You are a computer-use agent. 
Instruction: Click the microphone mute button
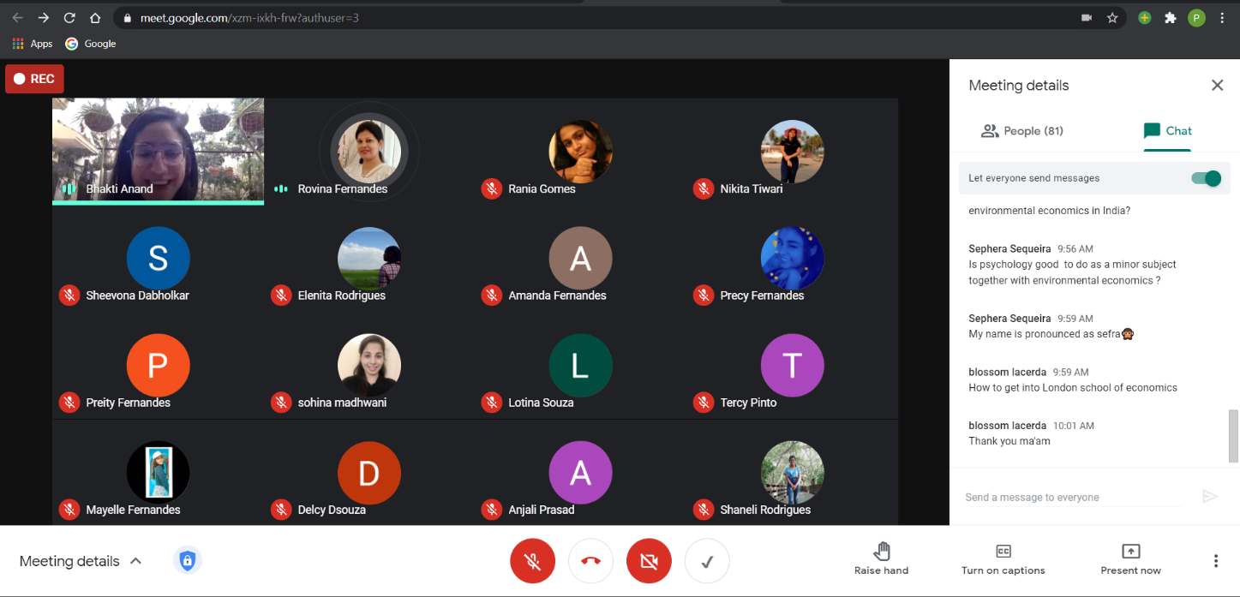coord(532,562)
